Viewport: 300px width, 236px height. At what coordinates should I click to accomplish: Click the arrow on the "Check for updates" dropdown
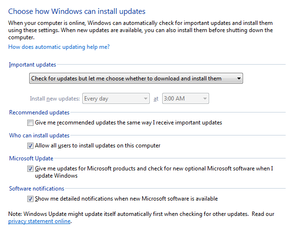tap(239, 79)
